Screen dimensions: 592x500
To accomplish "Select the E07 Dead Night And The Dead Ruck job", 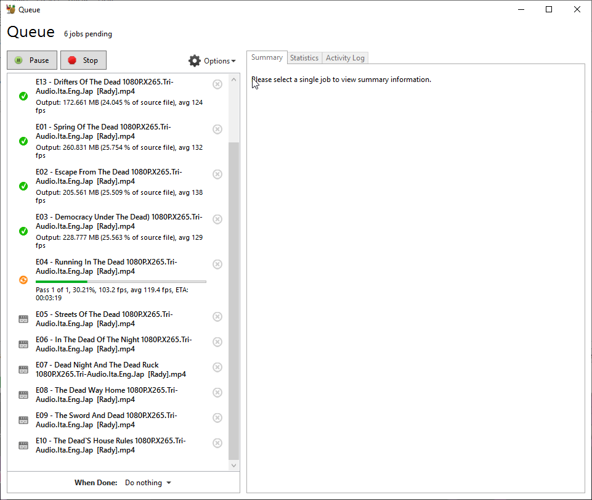I will click(x=111, y=369).
